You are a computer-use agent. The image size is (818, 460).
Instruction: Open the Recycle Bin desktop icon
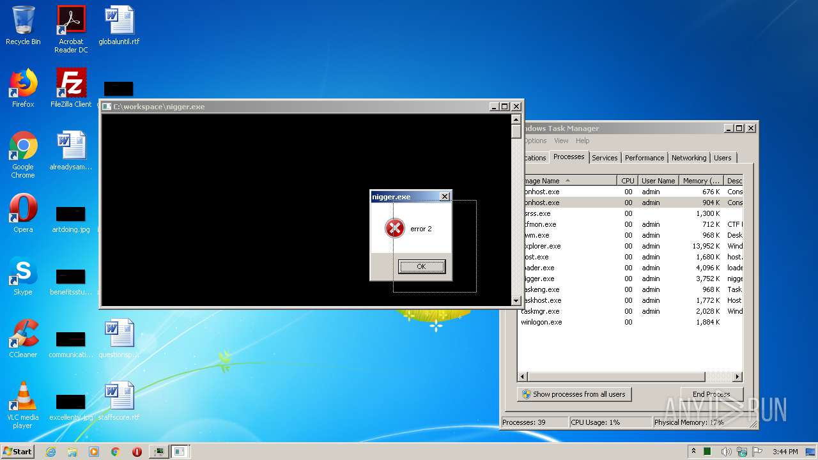(x=23, y=26)
